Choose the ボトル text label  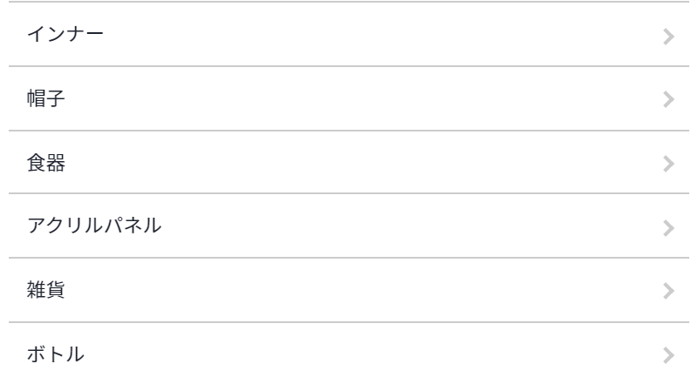[x=56, y=354]
